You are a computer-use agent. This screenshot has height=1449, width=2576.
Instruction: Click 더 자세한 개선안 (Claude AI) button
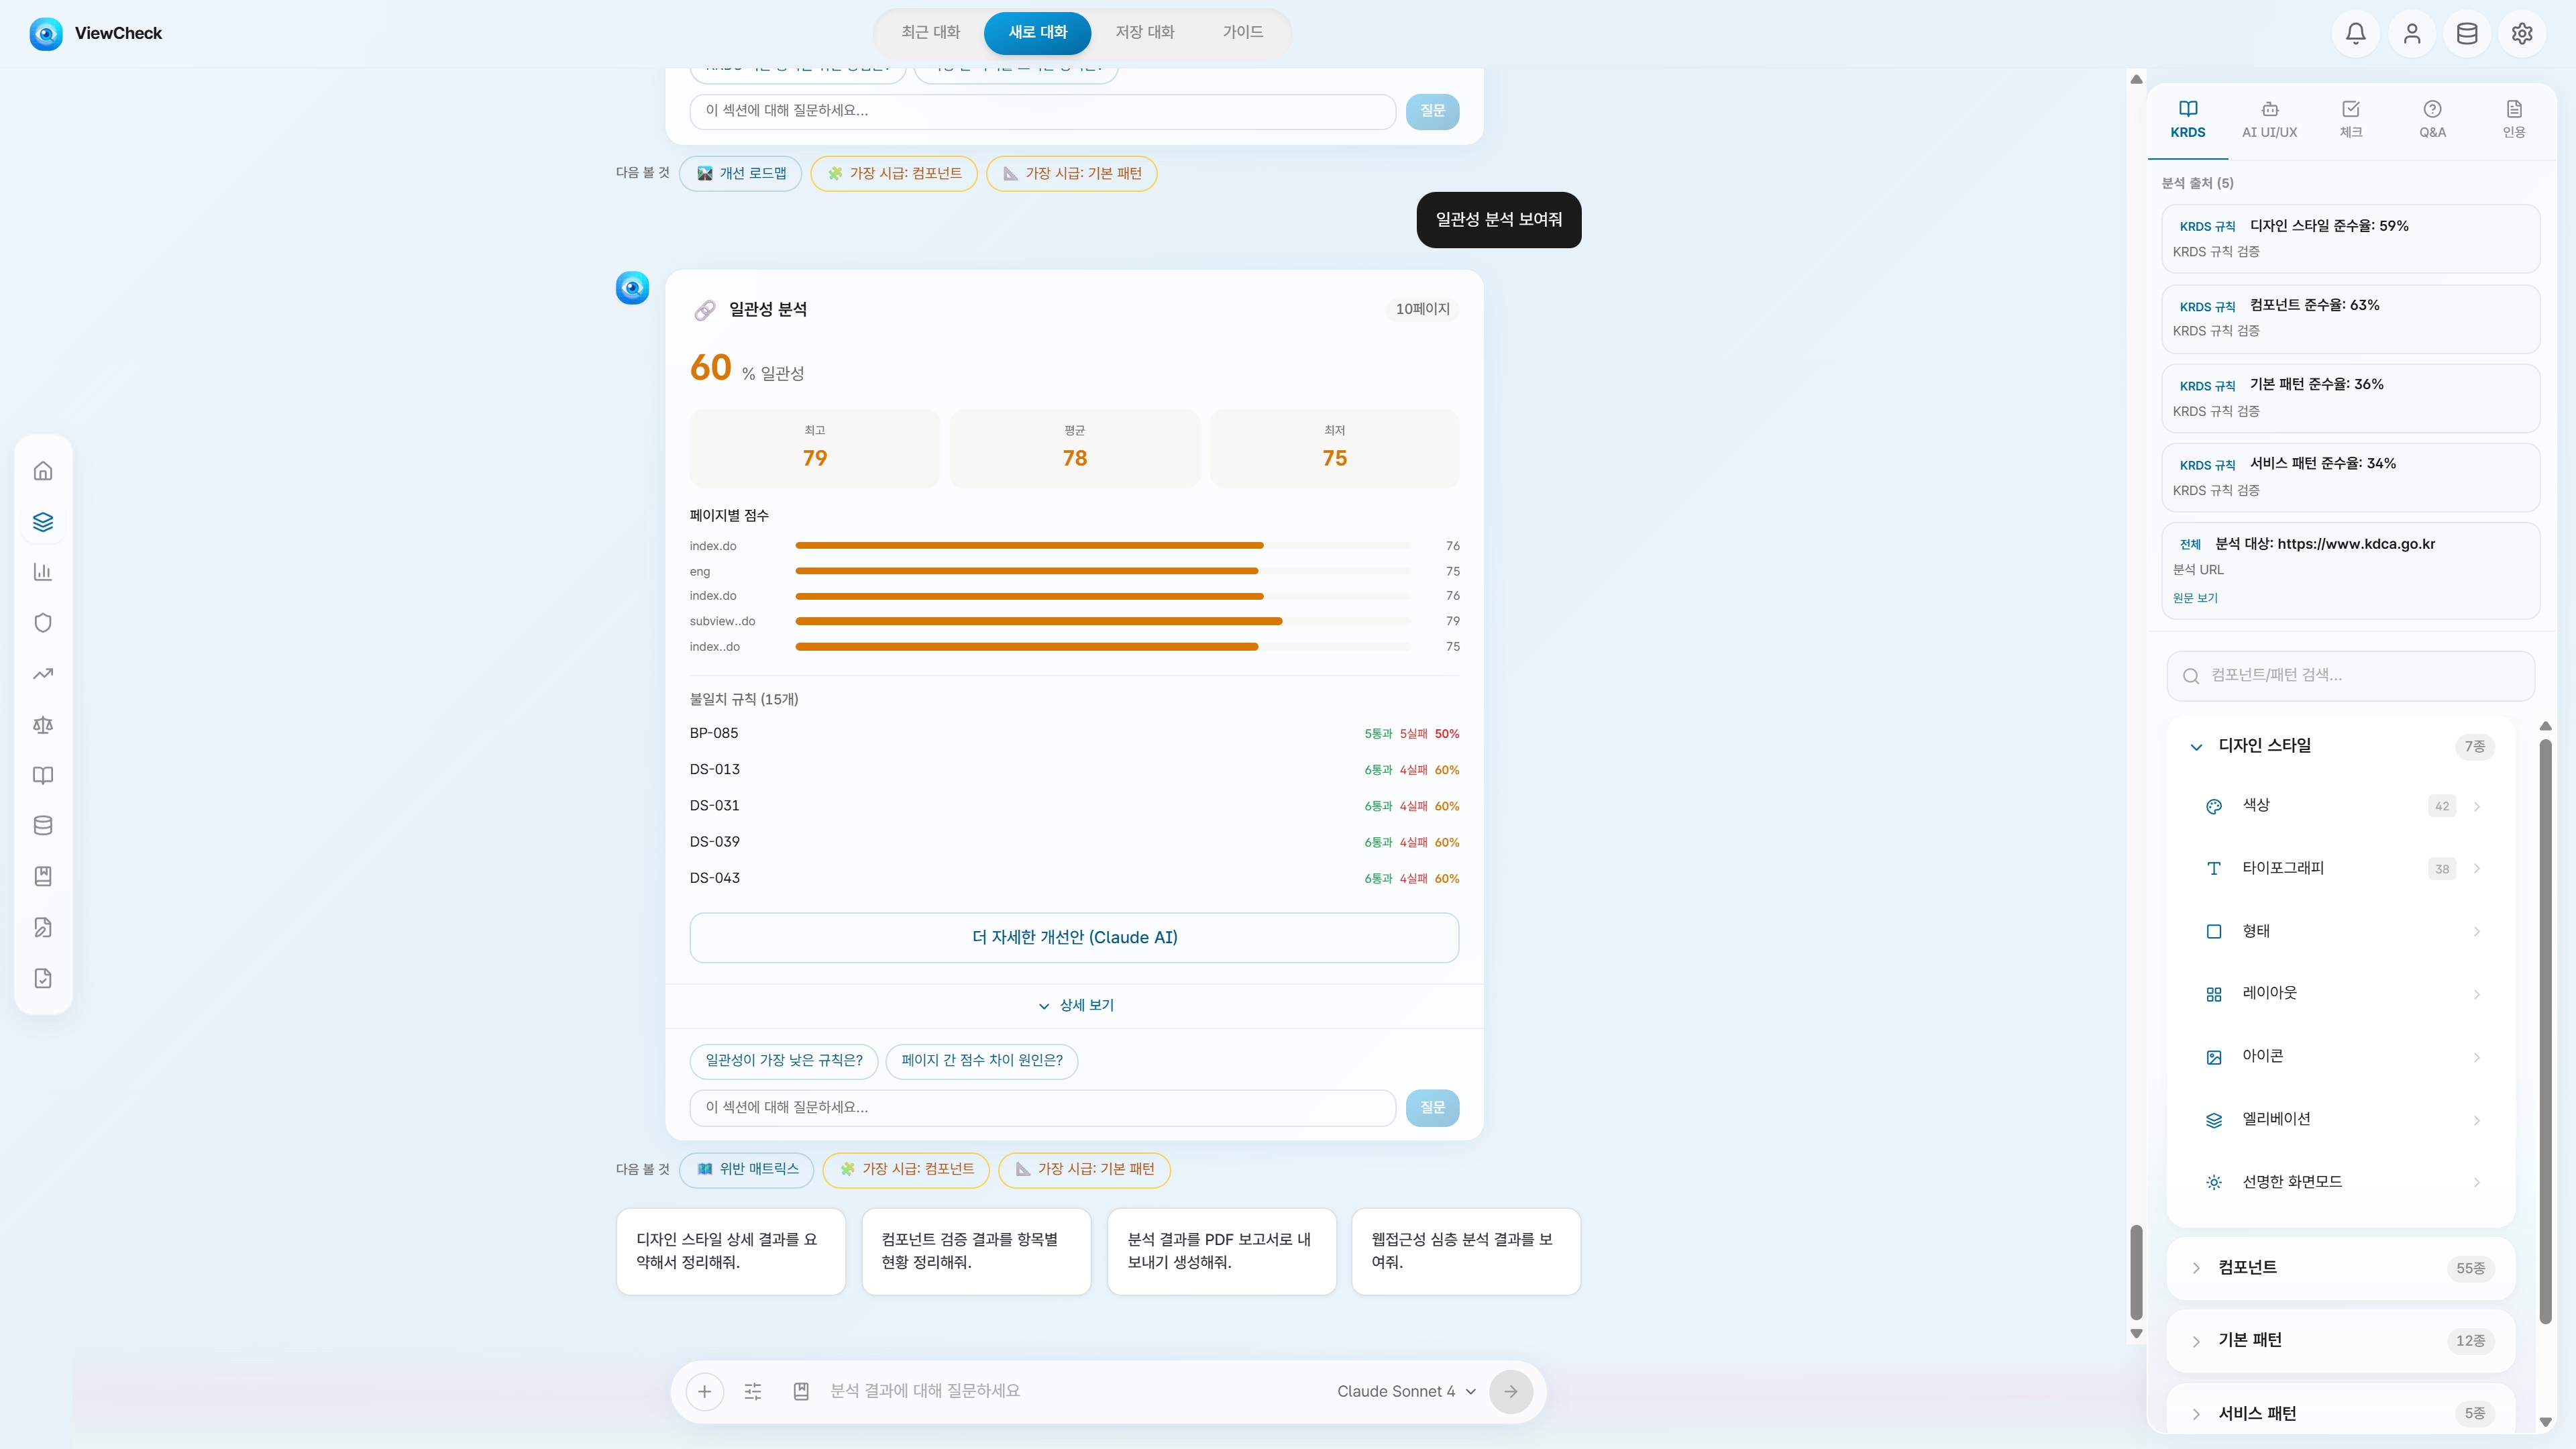tap(1074, 938)
